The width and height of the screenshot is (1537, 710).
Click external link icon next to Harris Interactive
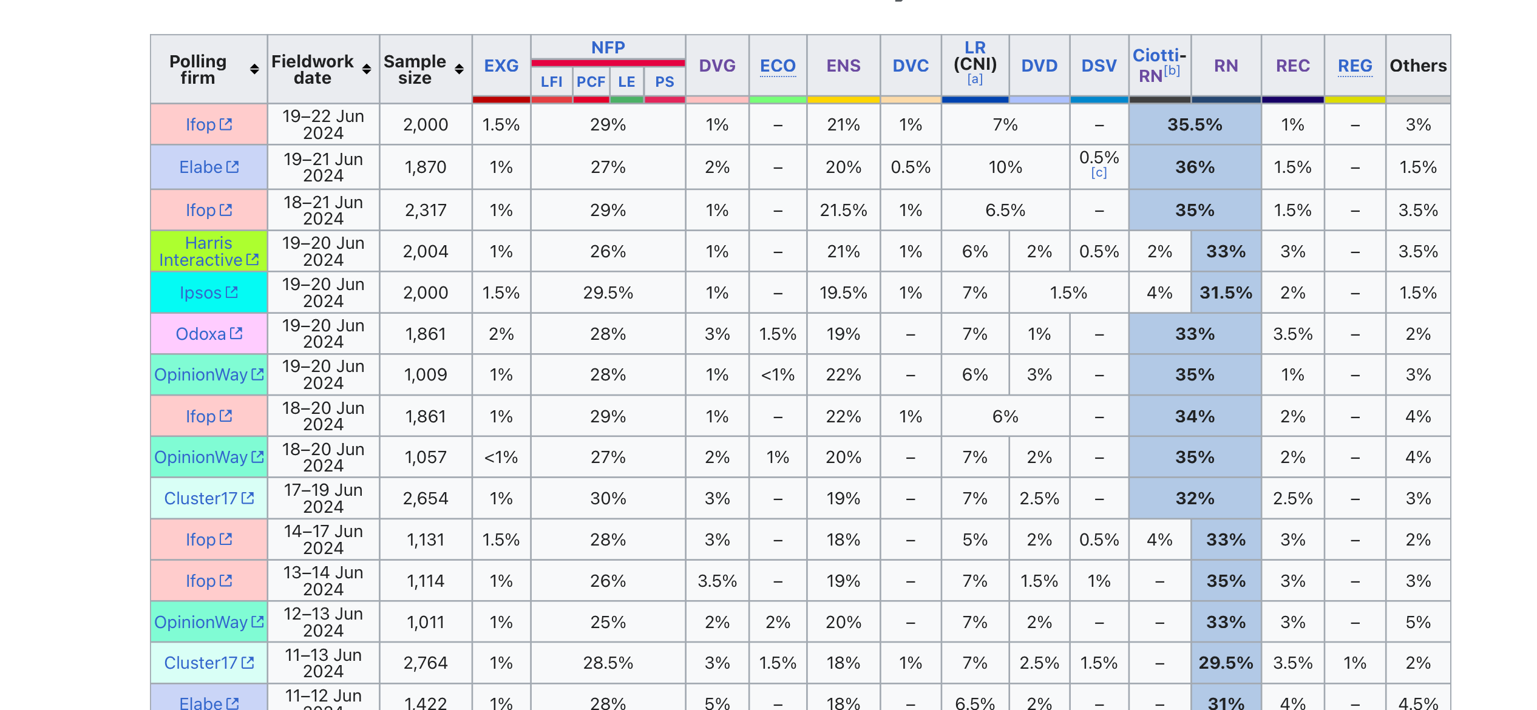[x=253, y=260]
